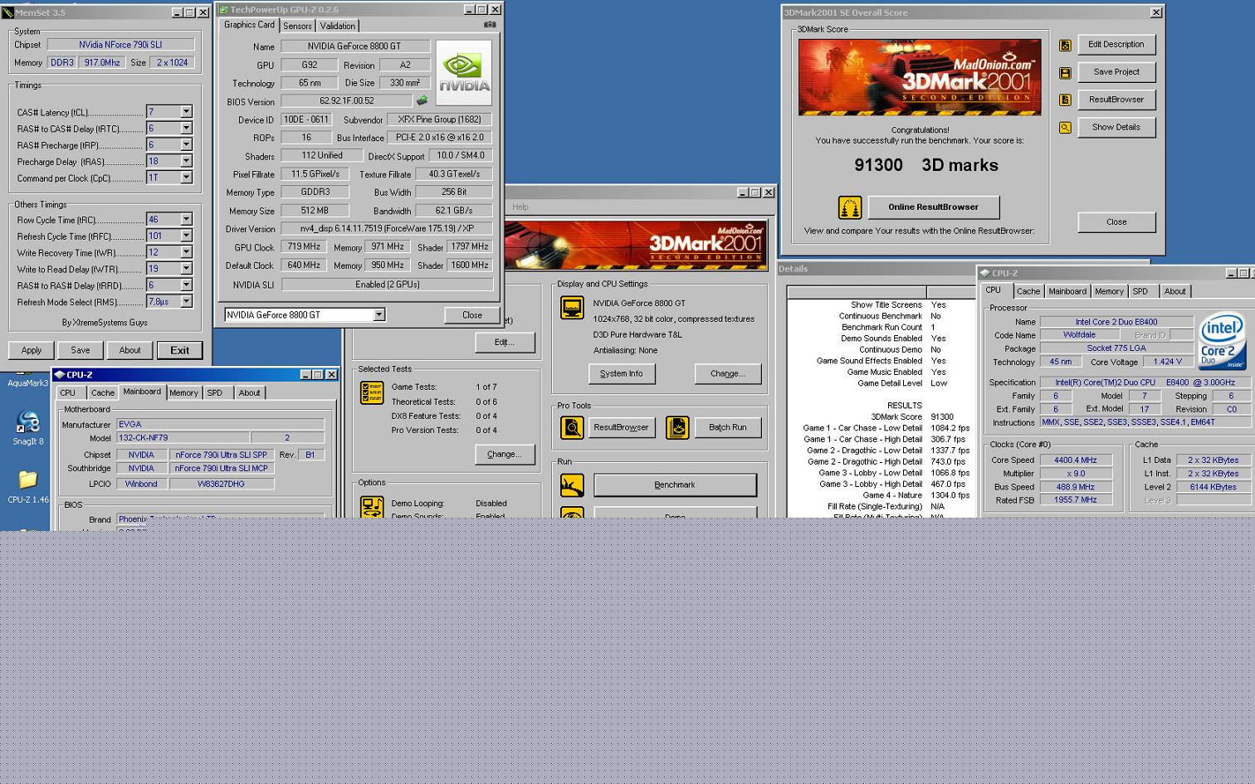Click Benchmark run icon
The height and width of the screenshot is (784, 1255).
(x=572, y=485)
